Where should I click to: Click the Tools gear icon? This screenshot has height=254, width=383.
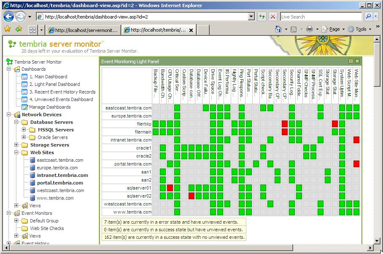[x=351, y=29]
